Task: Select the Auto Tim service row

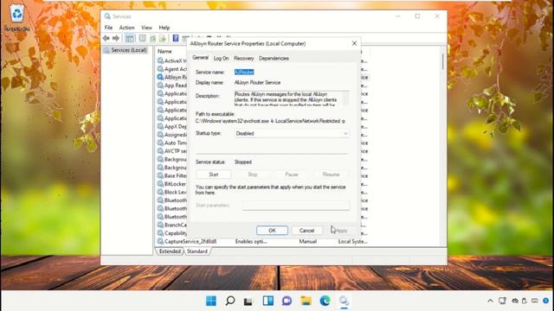Action: (x=172, y=143)
